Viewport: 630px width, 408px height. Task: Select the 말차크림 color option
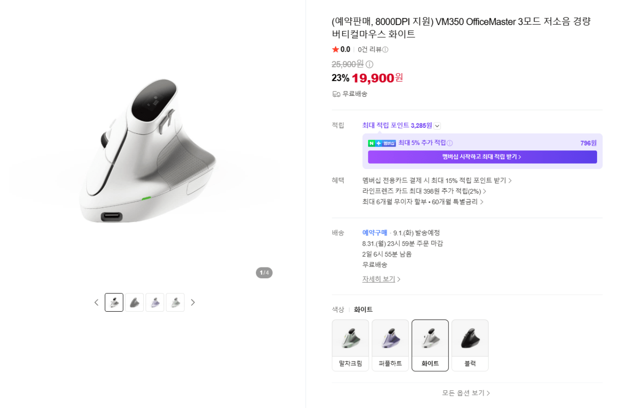[x=350, y=346]
